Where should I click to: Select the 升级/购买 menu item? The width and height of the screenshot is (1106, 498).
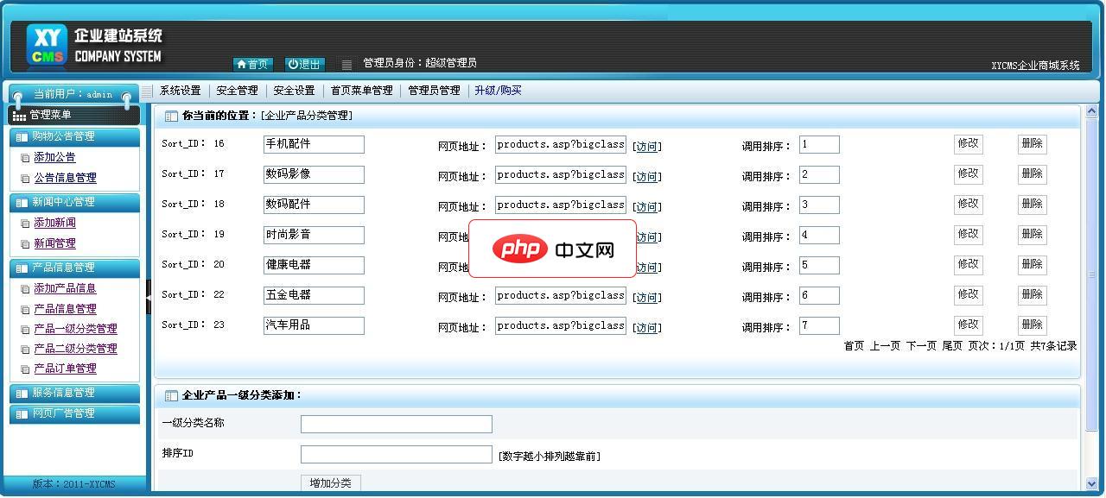tap(497, 90)
